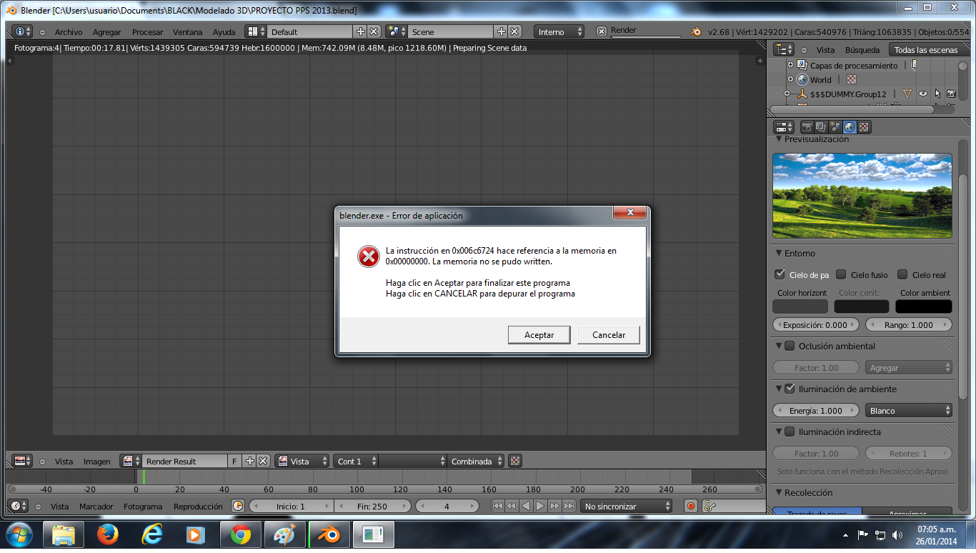Click Cancelar in the error dialog
Image resolution: width=976 pixels, height=553 pixels.
(x=609, y=334)
